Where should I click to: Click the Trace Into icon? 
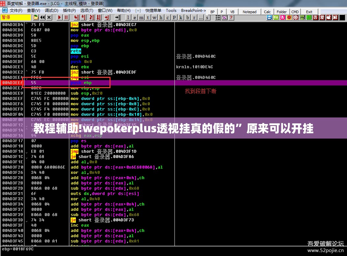pos(92,17)
